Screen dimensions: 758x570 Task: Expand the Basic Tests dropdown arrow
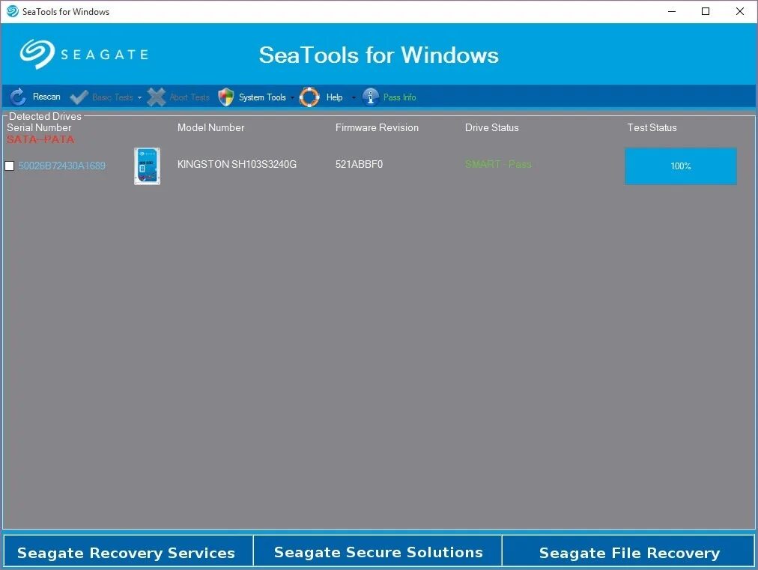140,97
